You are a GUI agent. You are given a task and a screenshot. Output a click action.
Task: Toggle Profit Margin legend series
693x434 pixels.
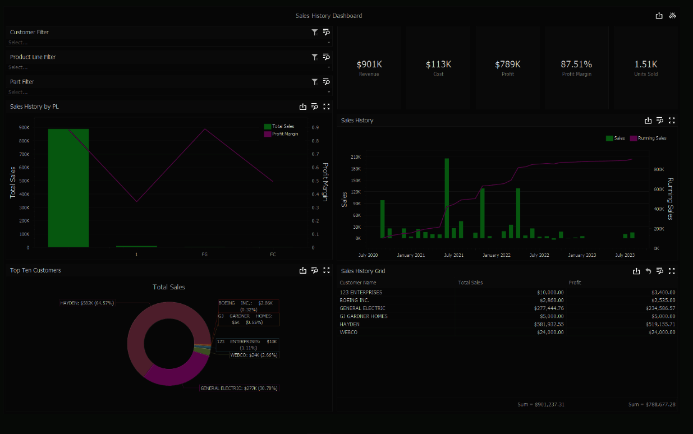pyautogui.click(x=281, y=134)
